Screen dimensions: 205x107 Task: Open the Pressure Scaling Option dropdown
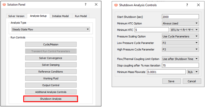tap(180, 36)
